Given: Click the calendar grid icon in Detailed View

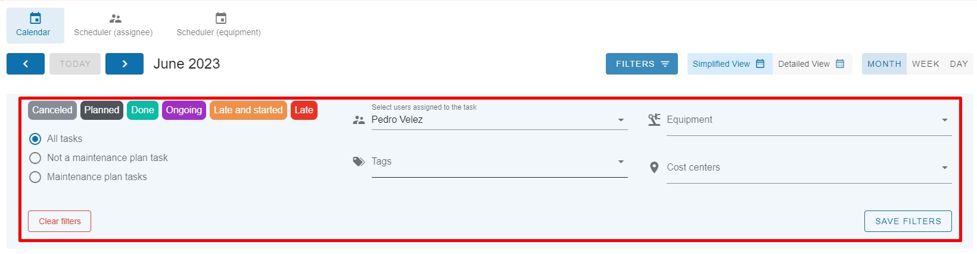Looking at the screenshot, I should coord(840,64).
